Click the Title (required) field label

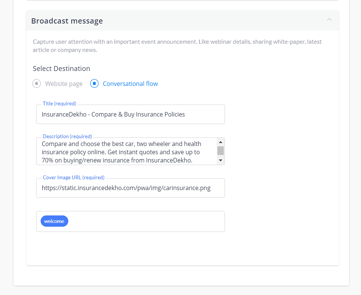tap(59, 103)
